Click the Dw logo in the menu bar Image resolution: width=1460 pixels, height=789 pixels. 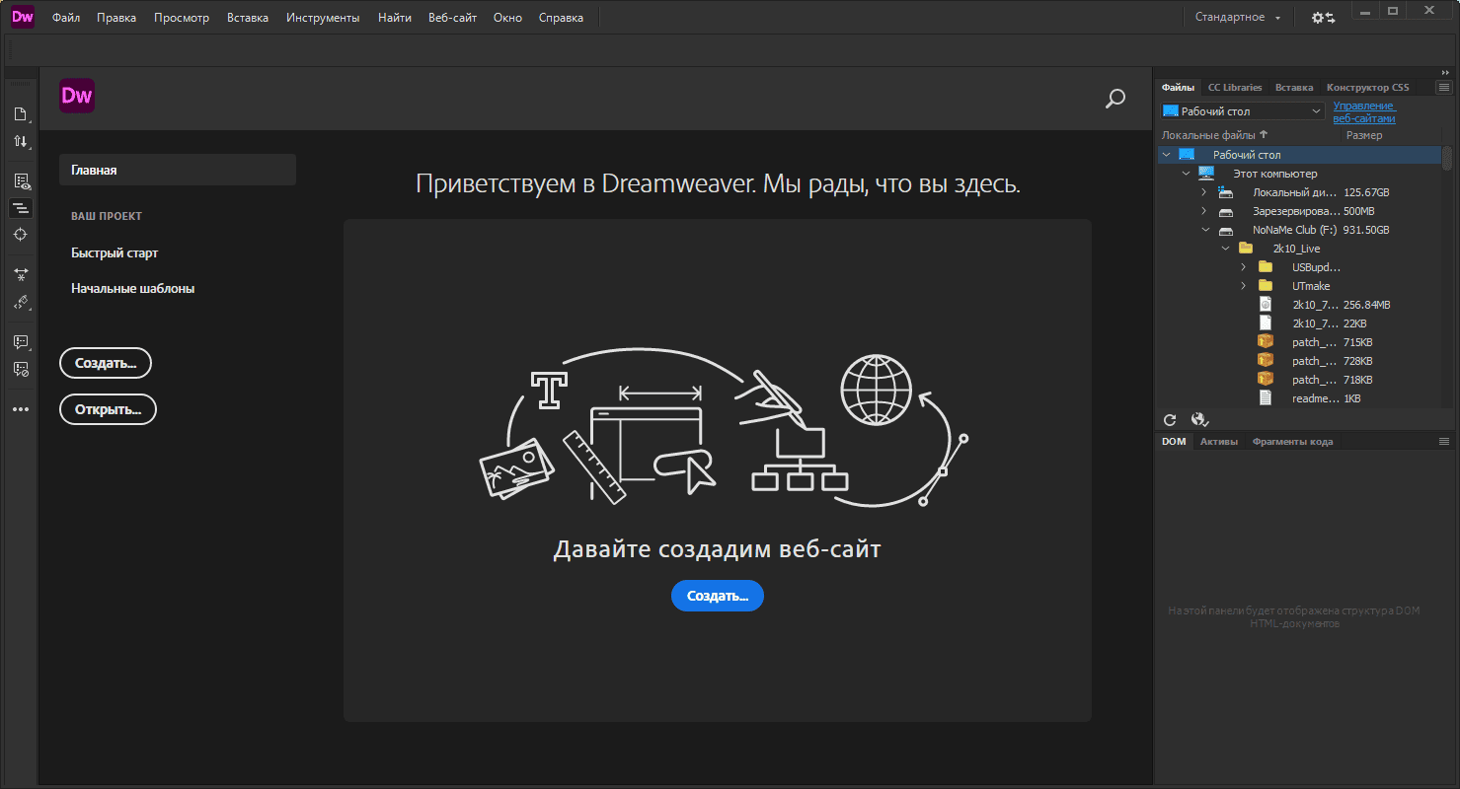[23, 17]
